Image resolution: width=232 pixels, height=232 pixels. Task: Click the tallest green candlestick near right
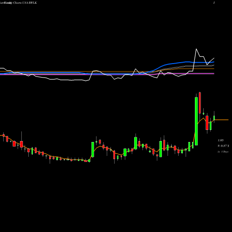click(196, 121)
